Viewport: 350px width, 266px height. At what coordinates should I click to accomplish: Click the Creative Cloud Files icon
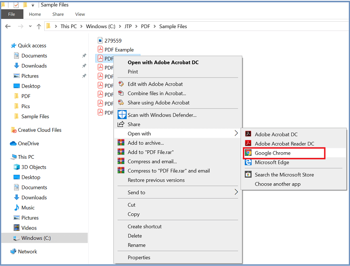(x=14, y=130)
